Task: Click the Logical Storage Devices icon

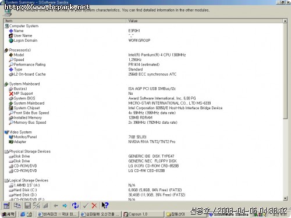Action: (x=6, y=180)
